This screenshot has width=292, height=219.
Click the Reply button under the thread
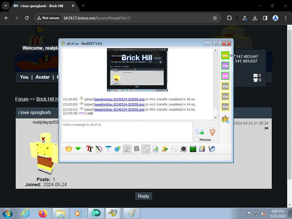click(x=143, y=196)
